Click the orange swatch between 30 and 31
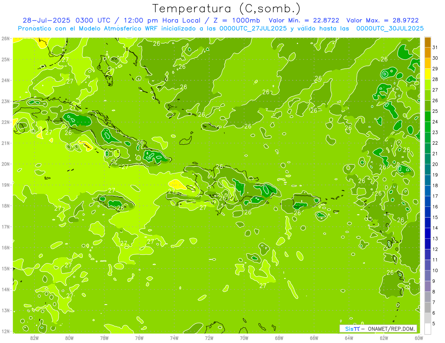The width and height of the screenshot is (445, 343). pyautogui.click(x=428, y=53)
